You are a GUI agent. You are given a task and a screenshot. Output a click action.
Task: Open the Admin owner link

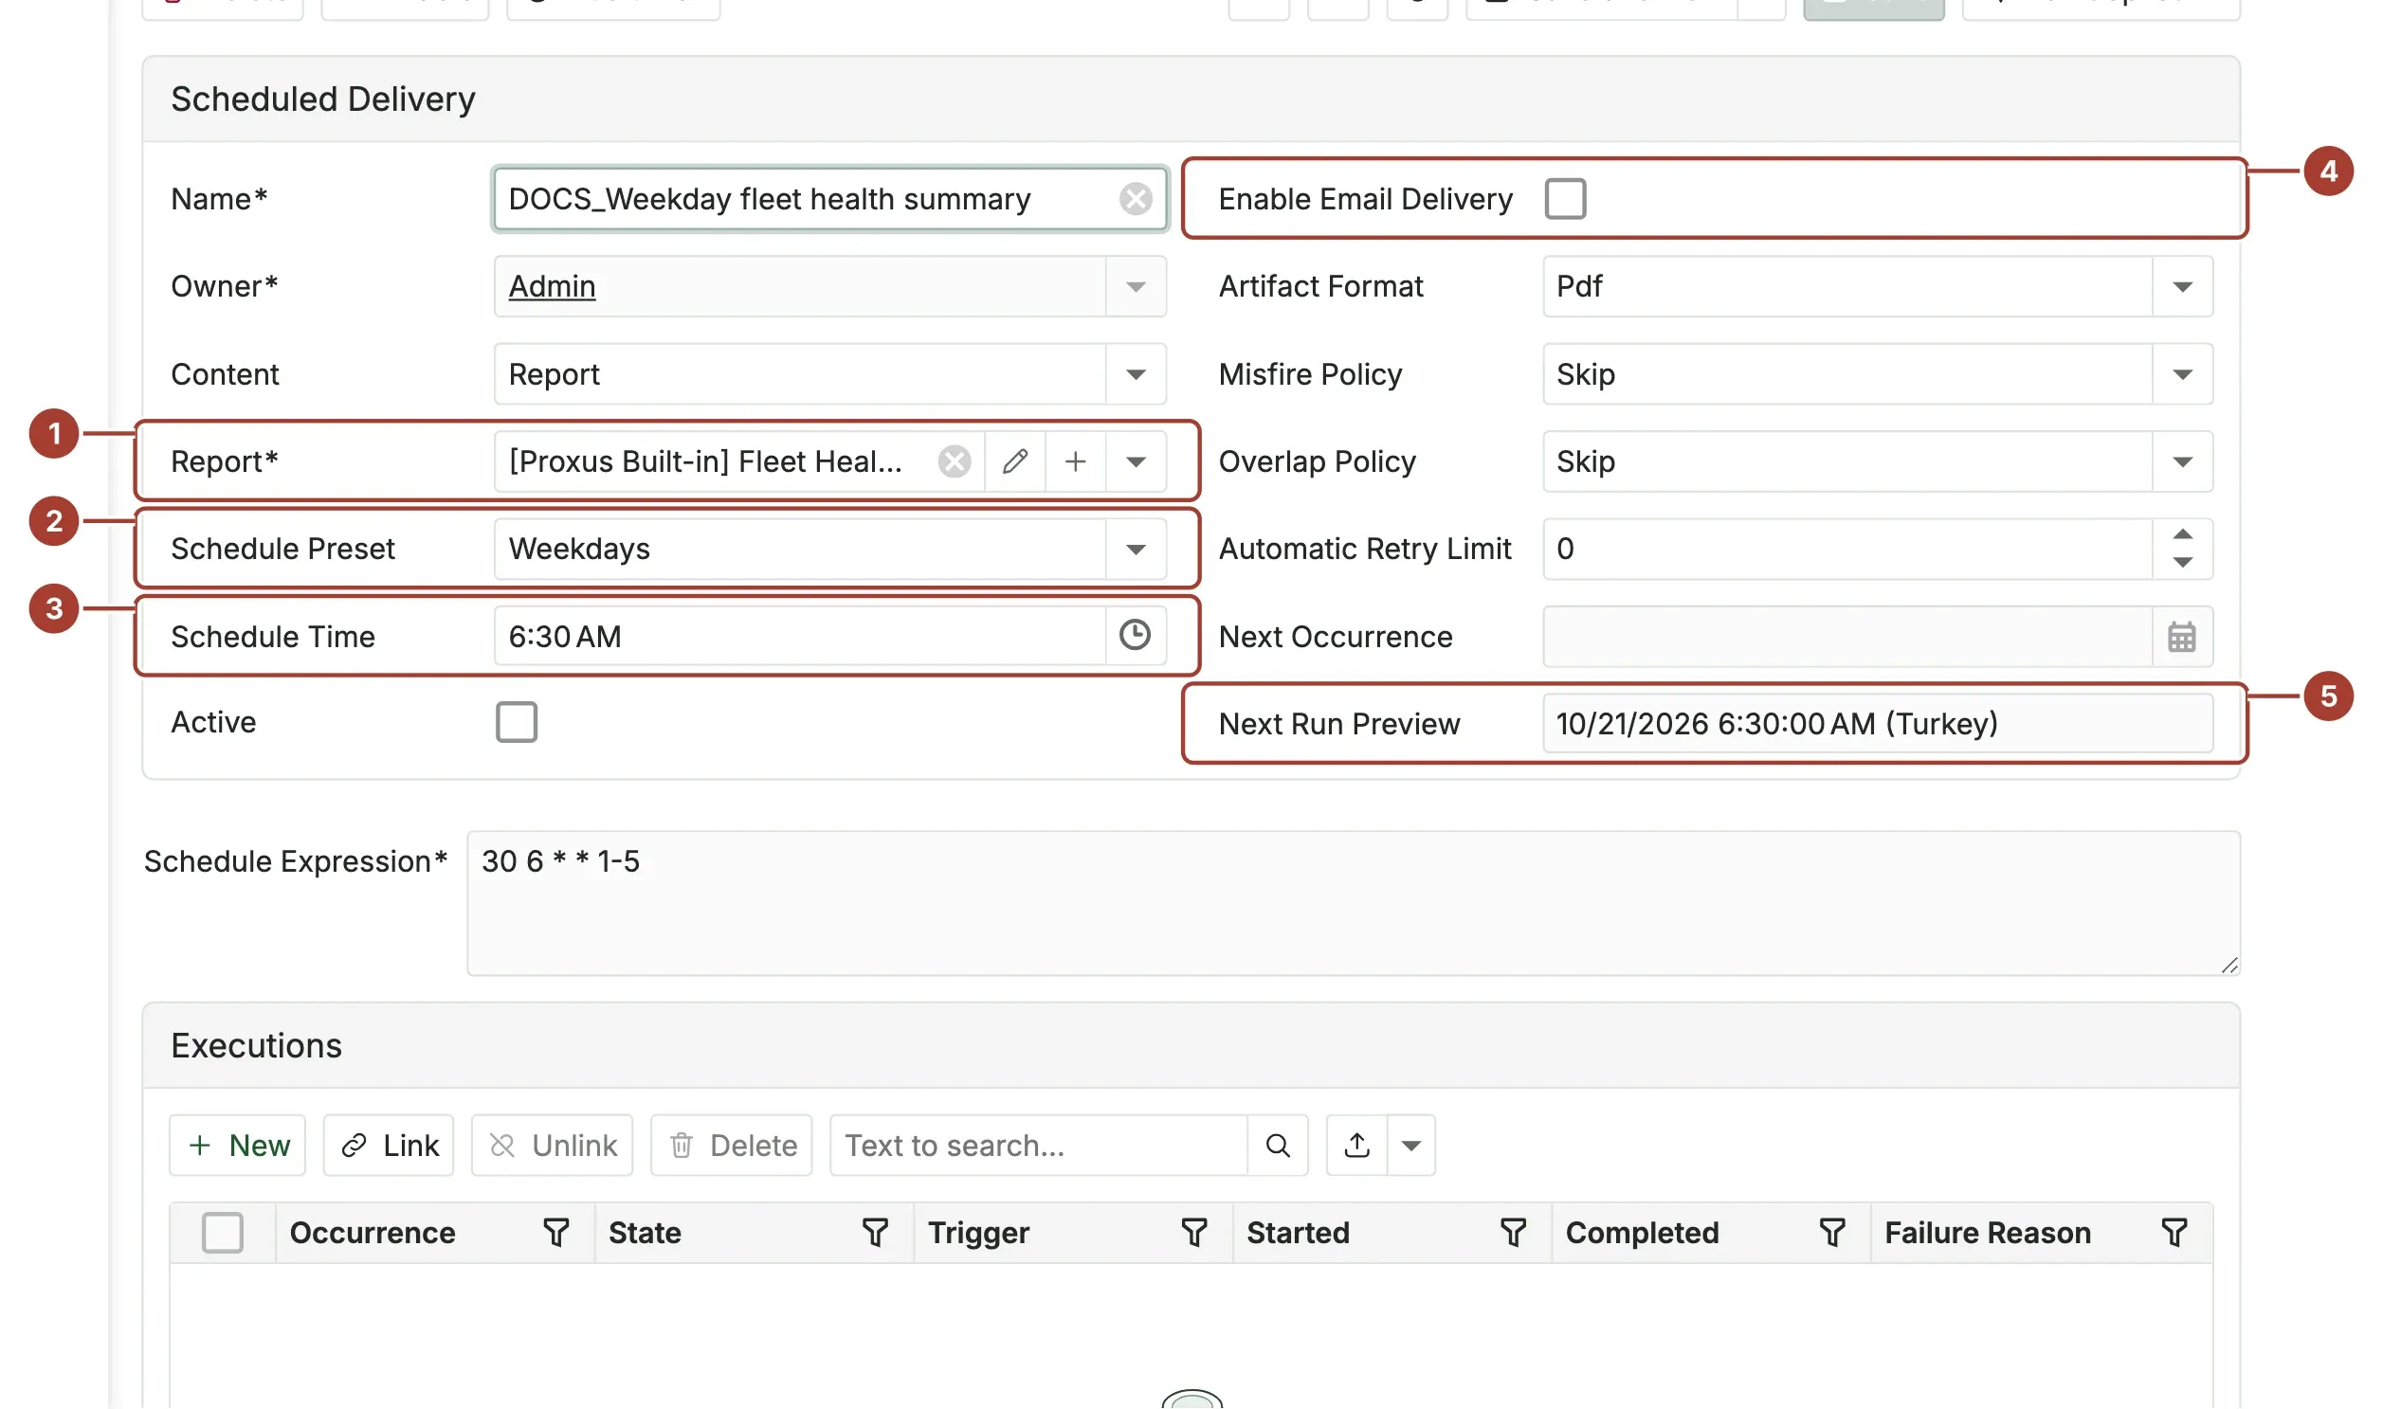[x=552, y=287]
